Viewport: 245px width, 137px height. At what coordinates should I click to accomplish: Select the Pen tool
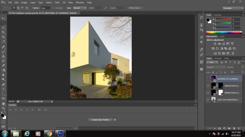tap(3, 84)
